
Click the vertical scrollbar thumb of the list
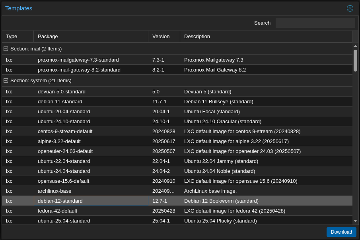pyautogui.click(x=355, y=60)
